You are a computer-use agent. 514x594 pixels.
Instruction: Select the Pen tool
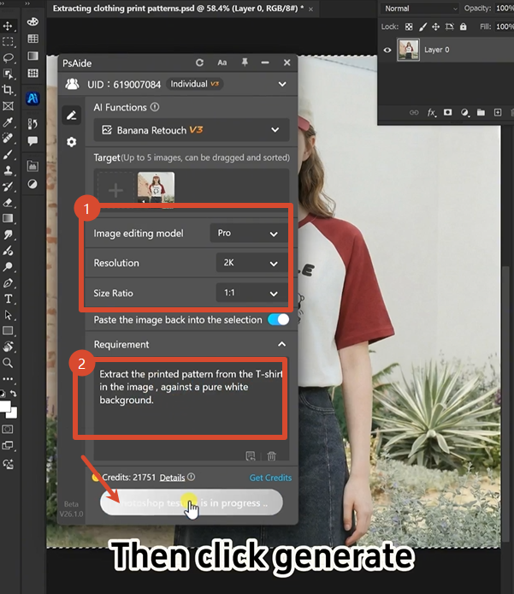8,283
